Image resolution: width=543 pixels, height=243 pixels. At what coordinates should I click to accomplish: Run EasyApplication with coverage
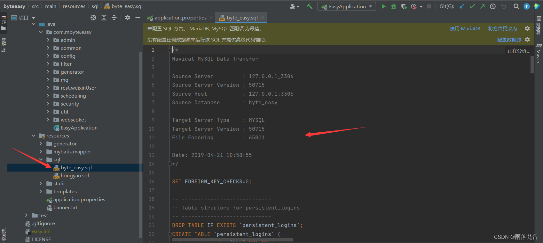coord(404,6)
